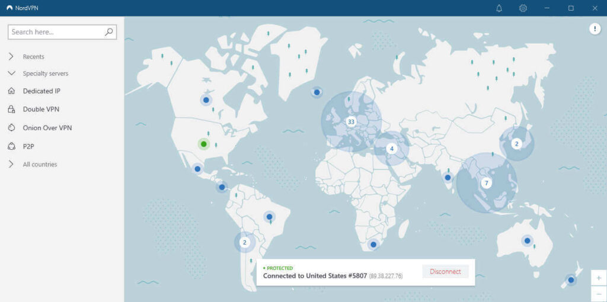Select the Costa Rica server pin
Screen dimensions: 607x302
click(x=222, y=187)
